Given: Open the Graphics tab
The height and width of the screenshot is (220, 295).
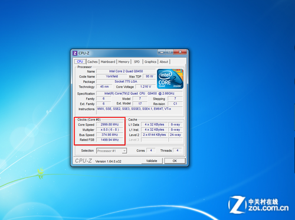Looking at the screenshot, I should [150, 62].
